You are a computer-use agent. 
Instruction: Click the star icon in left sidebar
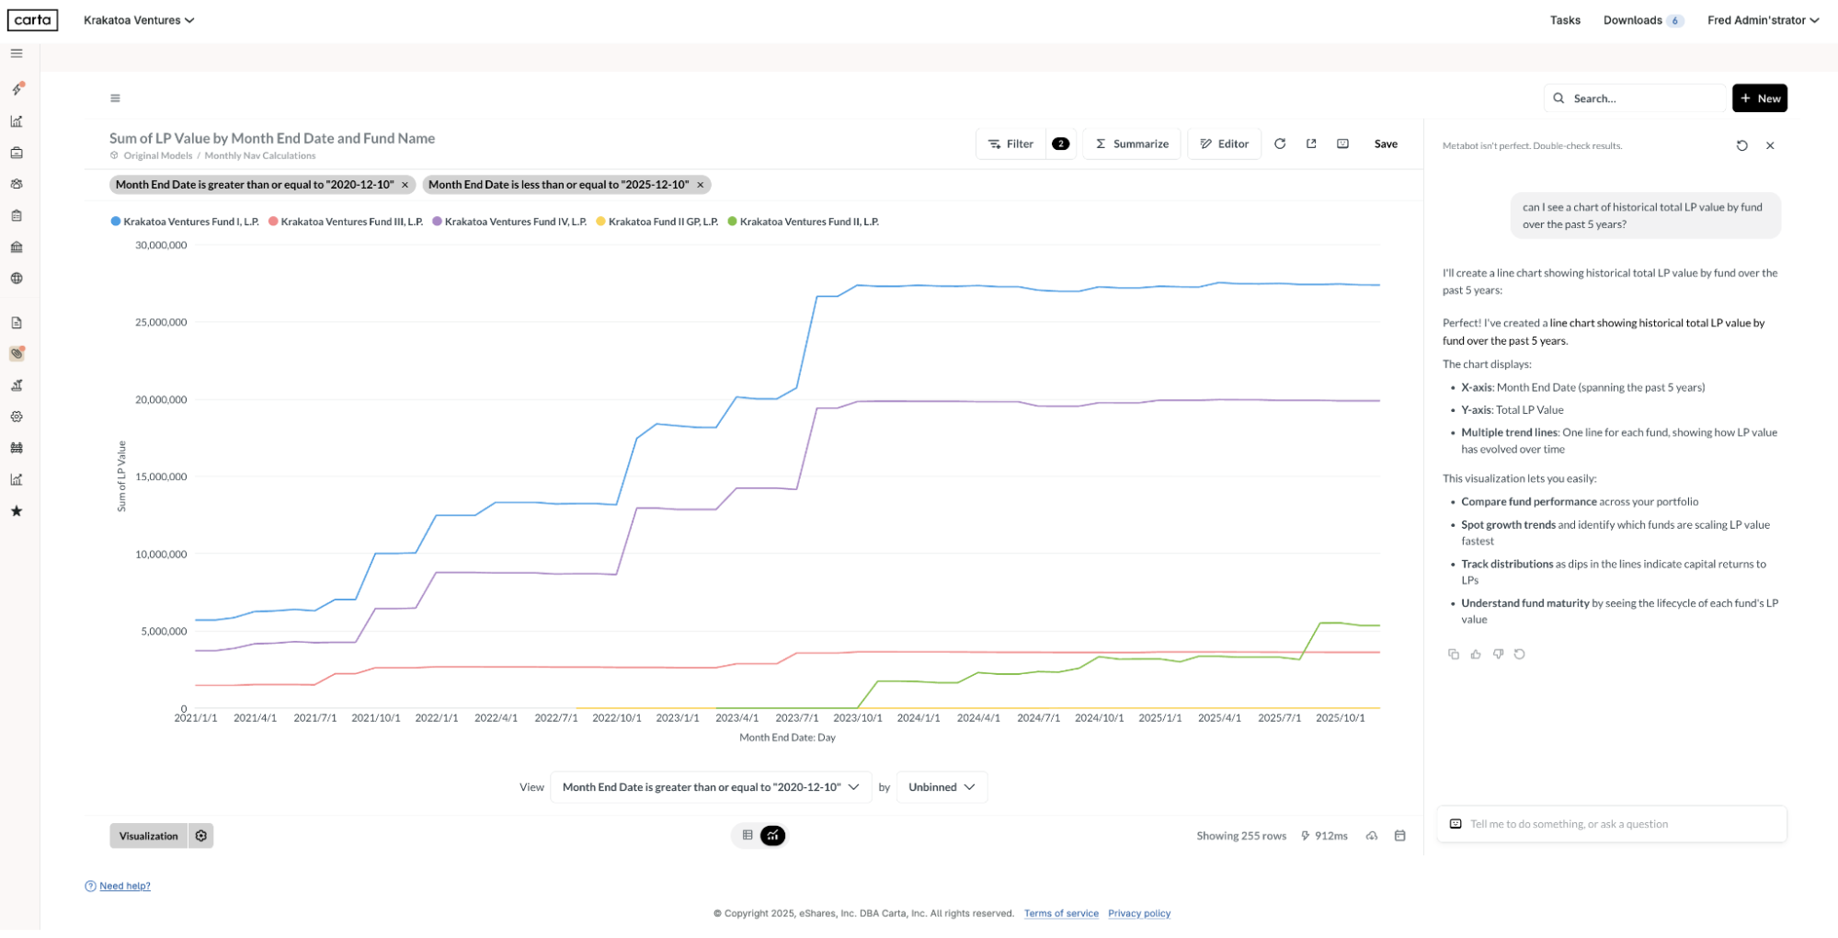click(x=17, y=511)
